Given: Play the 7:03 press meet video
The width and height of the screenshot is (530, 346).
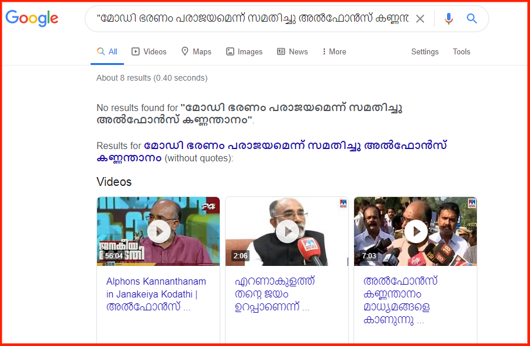Looking at the screenshot, I should 415,231.
